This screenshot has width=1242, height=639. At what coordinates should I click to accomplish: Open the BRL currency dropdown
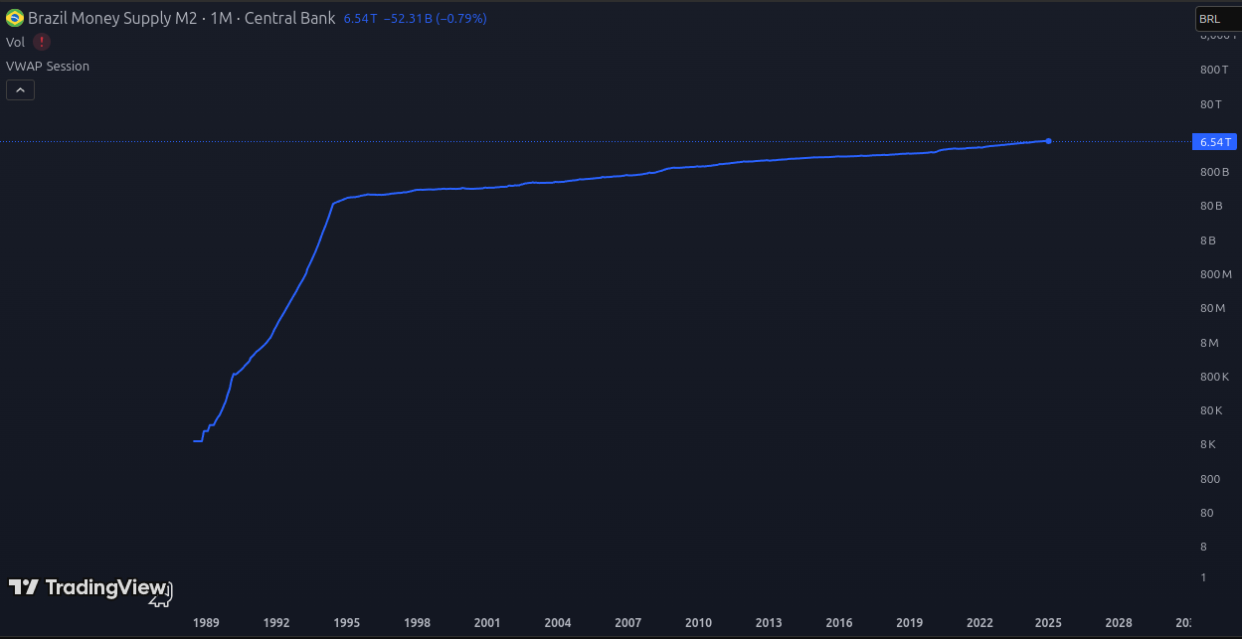(1216, 19)
